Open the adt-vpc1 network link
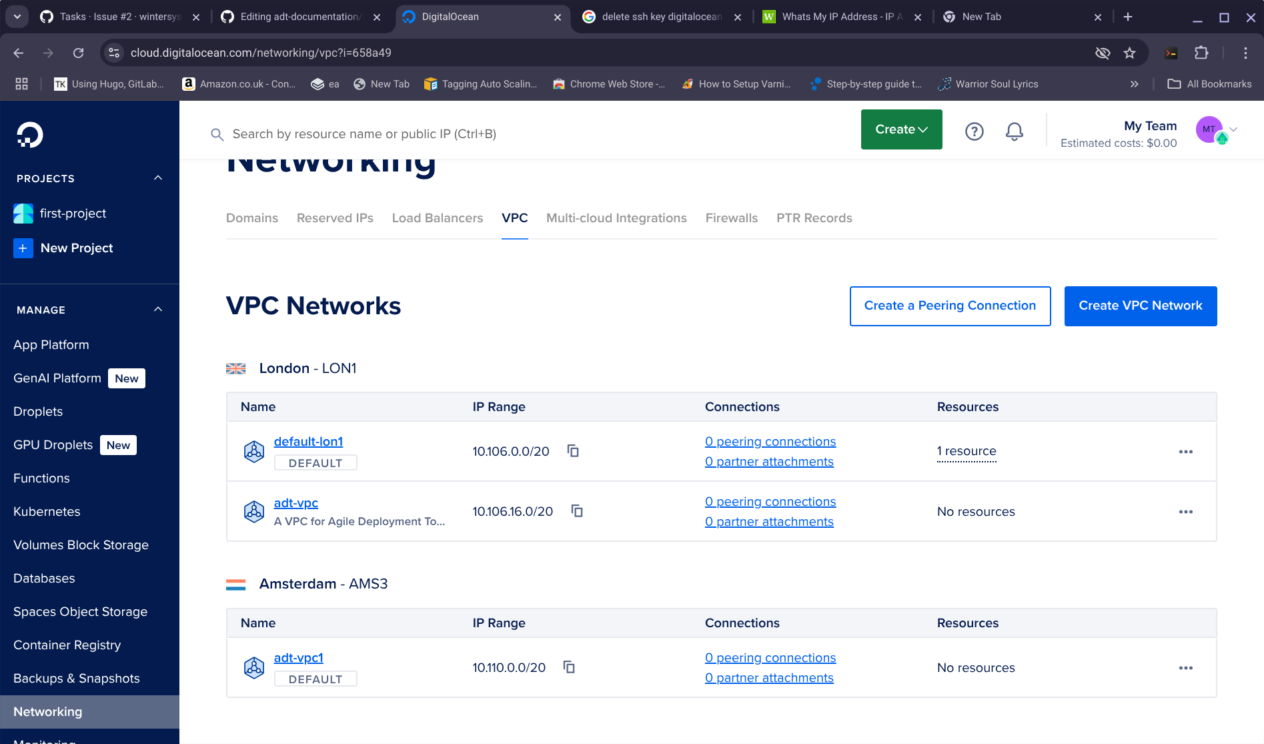1264x744 pixels. [x=298, y=658]
